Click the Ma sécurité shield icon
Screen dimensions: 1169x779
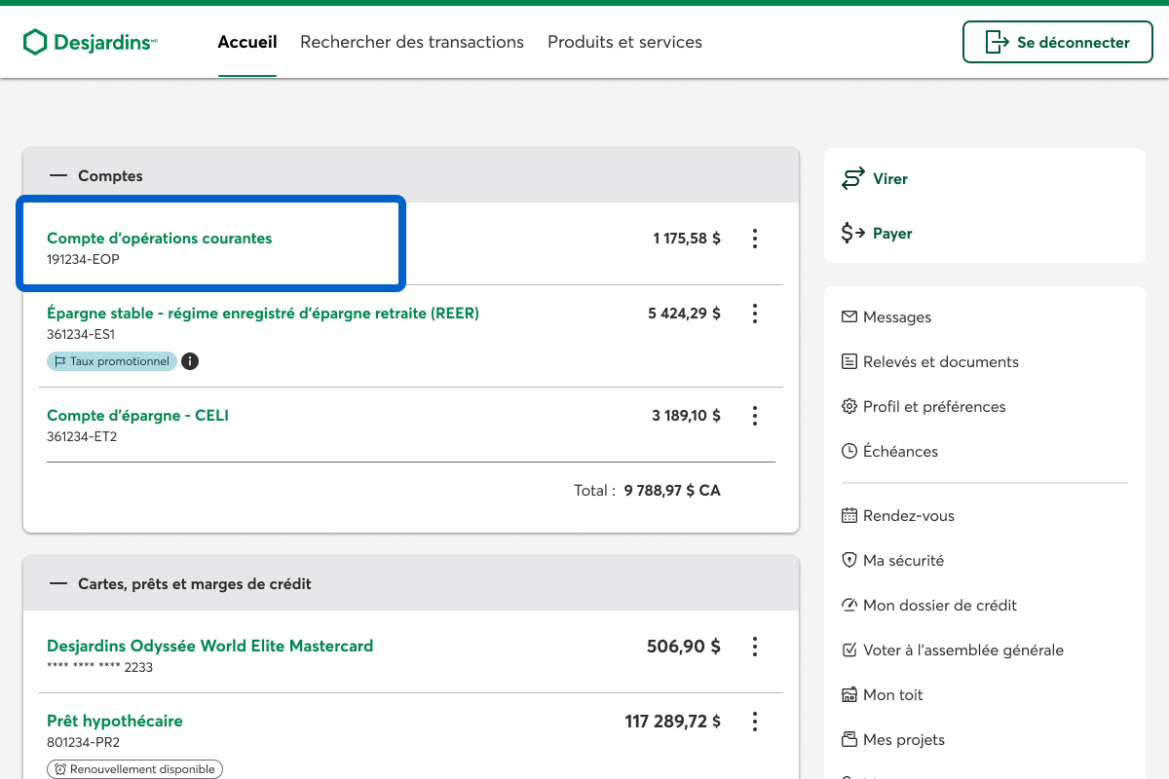click(849, 561)
